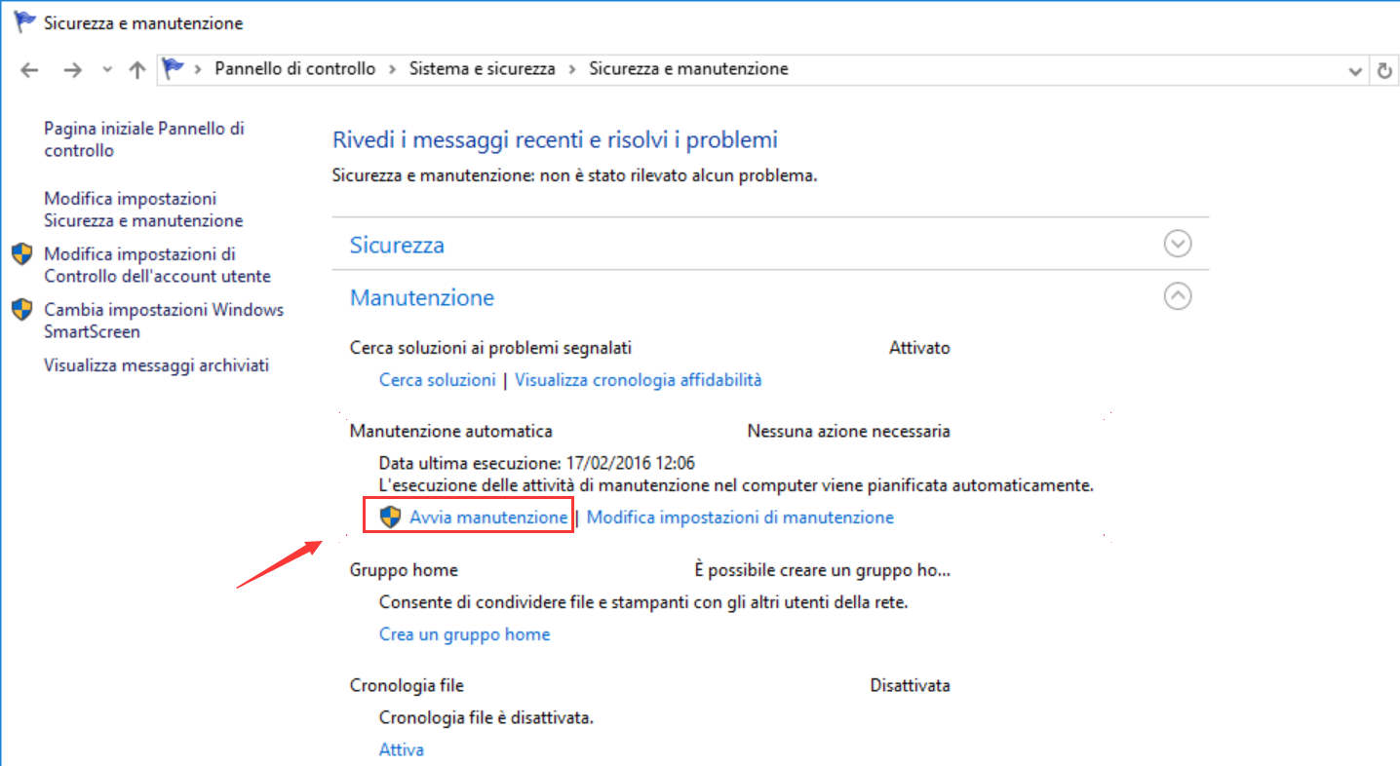Click the Nessuna azione necessaria status
Screen dimensions: 1400x766
(848, 431)
